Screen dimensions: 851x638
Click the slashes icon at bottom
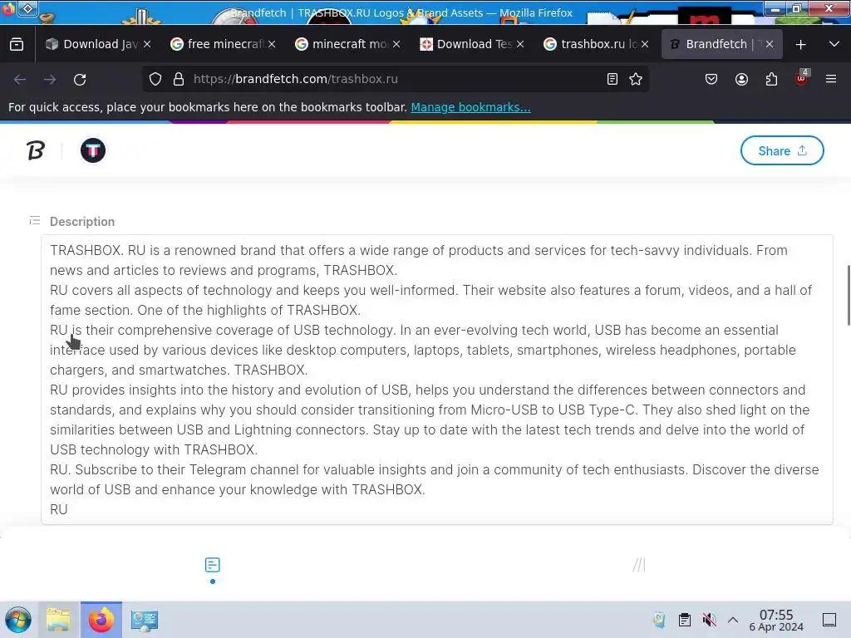[639, 565]
